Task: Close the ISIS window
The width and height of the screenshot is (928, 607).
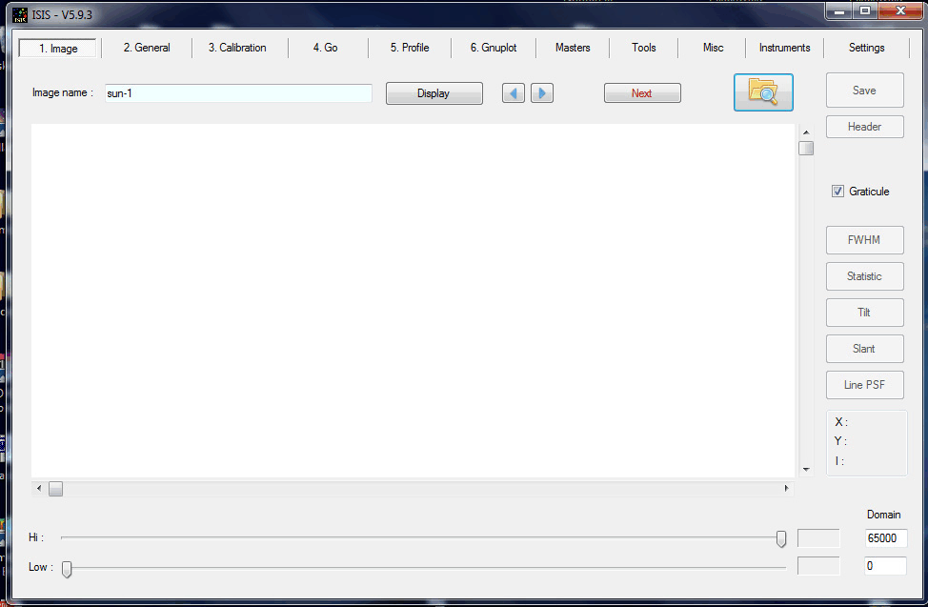Action: coord(900,11)
